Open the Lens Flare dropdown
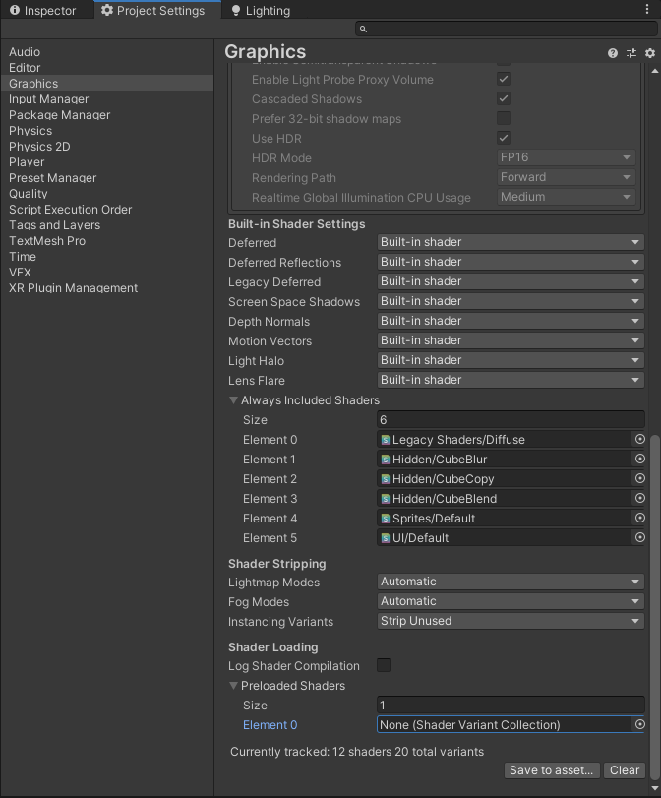 click(511, 380)
